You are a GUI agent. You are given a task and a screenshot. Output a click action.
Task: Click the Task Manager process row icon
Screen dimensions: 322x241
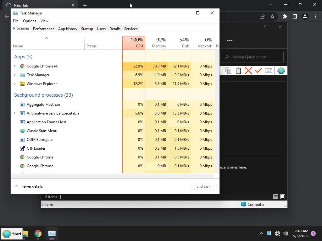[22, 75]
